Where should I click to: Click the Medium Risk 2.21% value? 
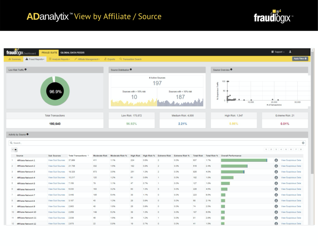pos(183,124)
